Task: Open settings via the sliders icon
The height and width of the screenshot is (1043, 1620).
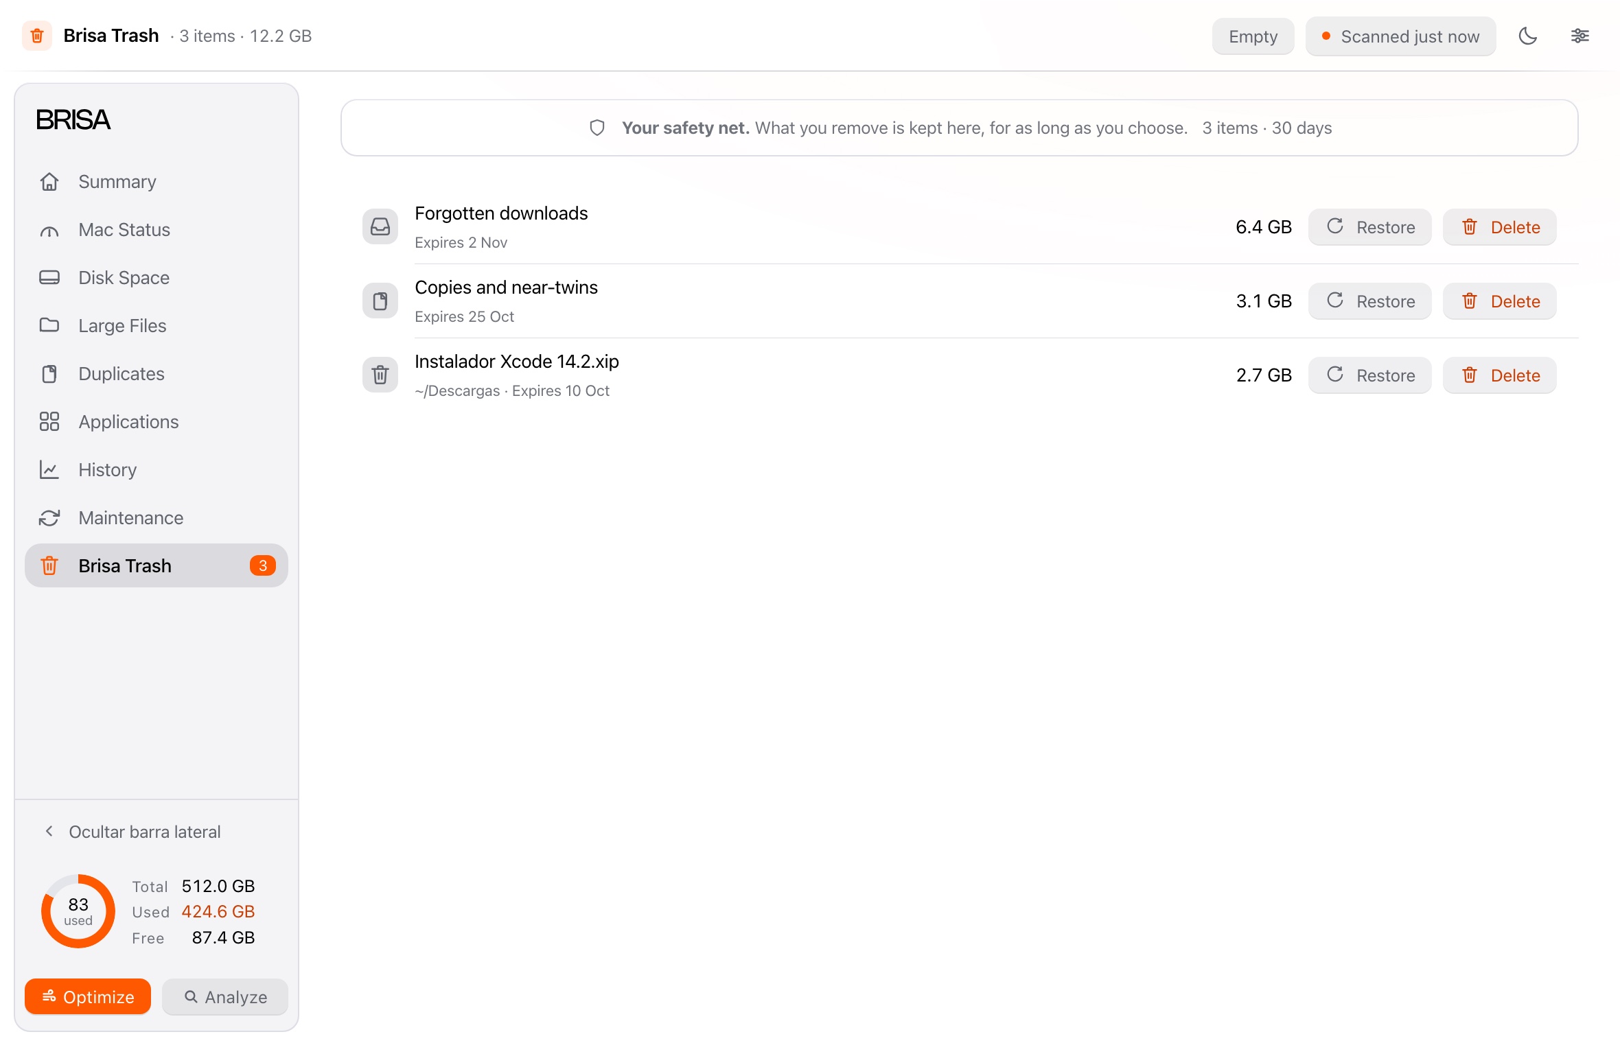Action: point(1579,36)
